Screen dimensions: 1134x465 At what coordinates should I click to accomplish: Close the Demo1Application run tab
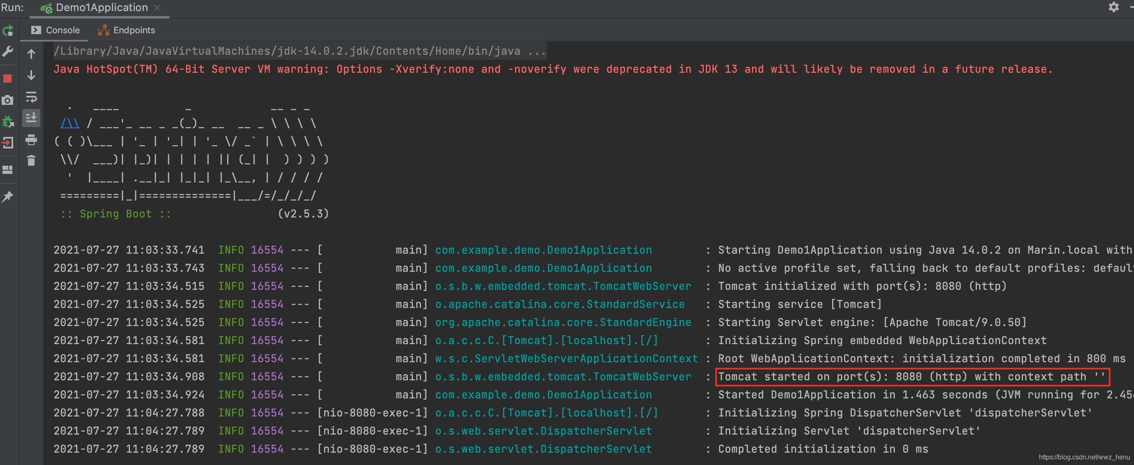157,8
